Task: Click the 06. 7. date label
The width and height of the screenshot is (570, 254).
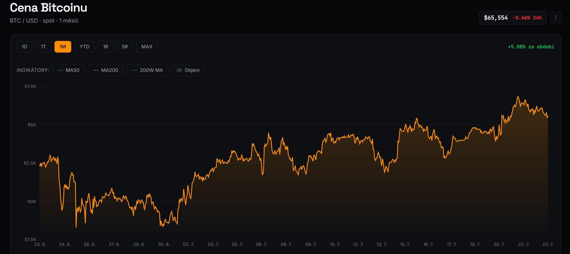Action: pyautogui.click(x=261, y=244)
